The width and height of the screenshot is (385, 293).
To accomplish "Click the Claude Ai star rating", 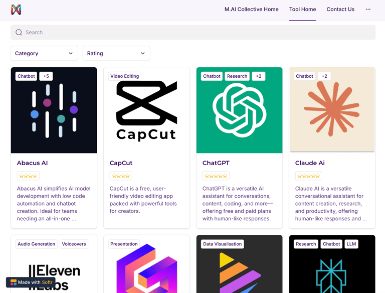I will click(309, 176).
